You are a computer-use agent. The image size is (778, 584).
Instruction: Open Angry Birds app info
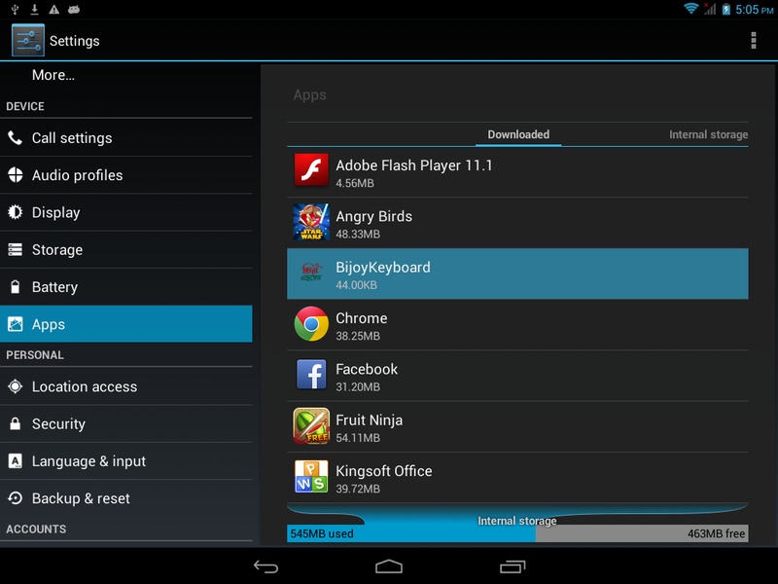coord(517,223)
